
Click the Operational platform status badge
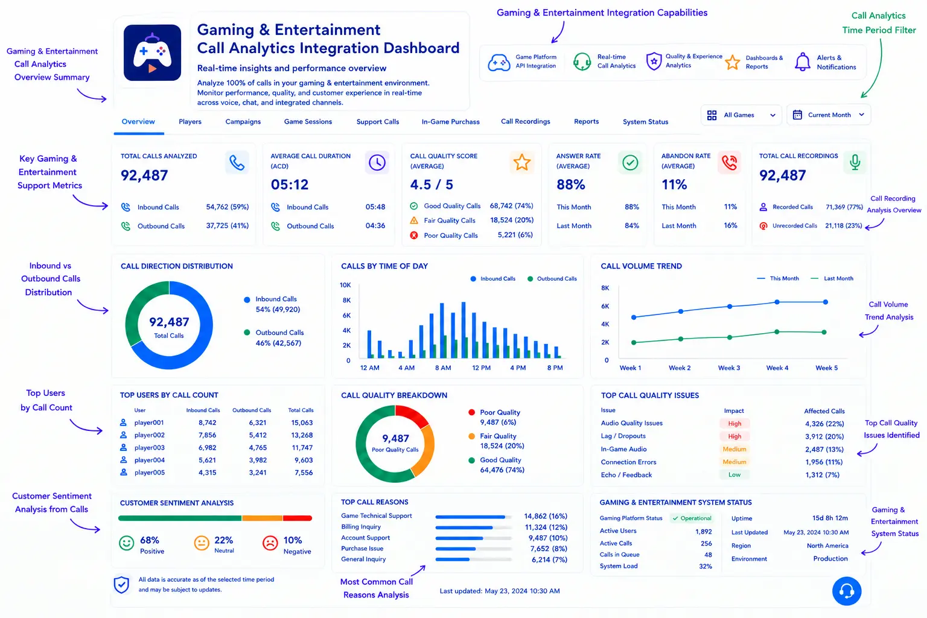(x=692, y=518)
